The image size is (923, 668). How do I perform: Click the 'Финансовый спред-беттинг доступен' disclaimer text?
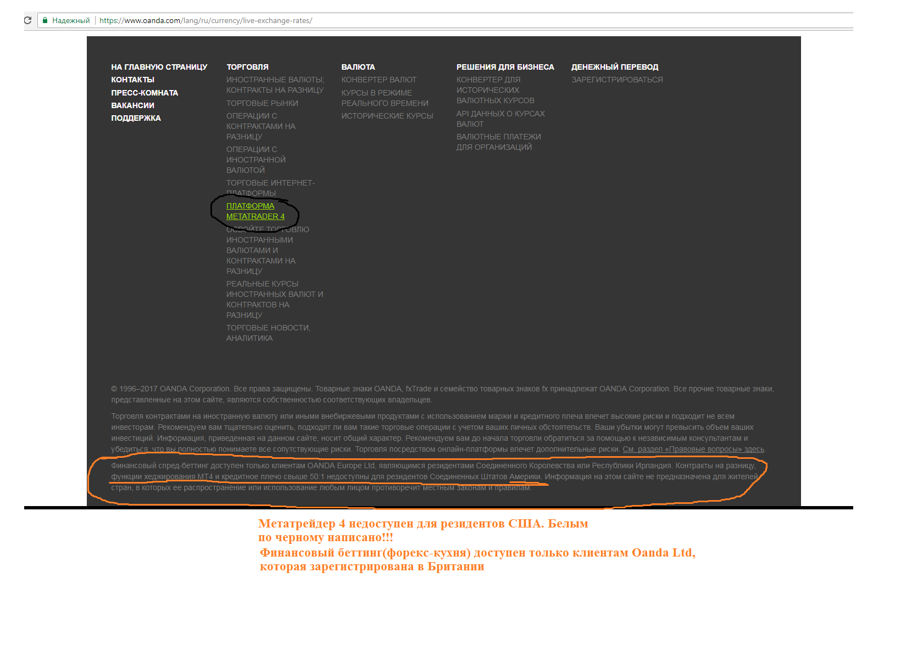[x=436, y=476]
